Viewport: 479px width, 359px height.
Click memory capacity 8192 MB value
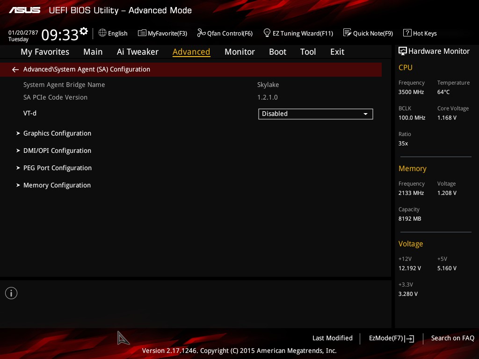(x=410, y=219)
